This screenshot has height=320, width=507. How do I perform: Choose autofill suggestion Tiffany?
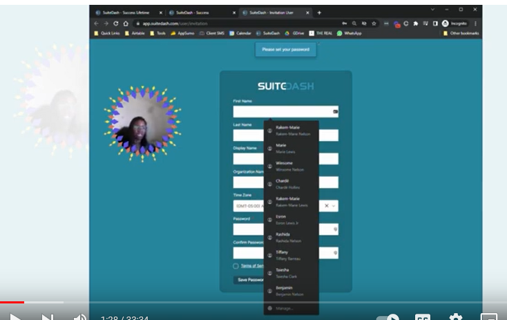point(291,255)
